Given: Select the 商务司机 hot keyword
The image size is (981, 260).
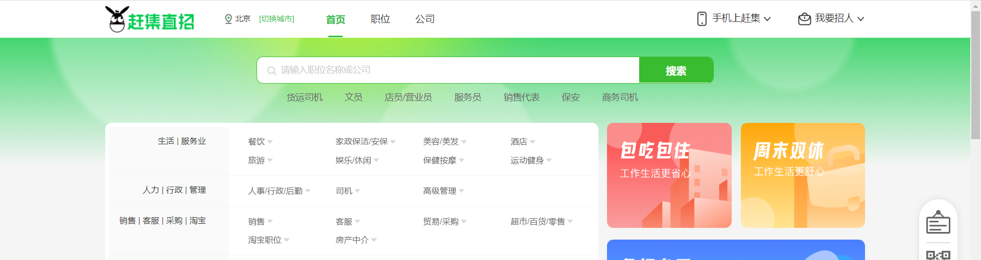Looking at the screenshot, I should 620,97.
